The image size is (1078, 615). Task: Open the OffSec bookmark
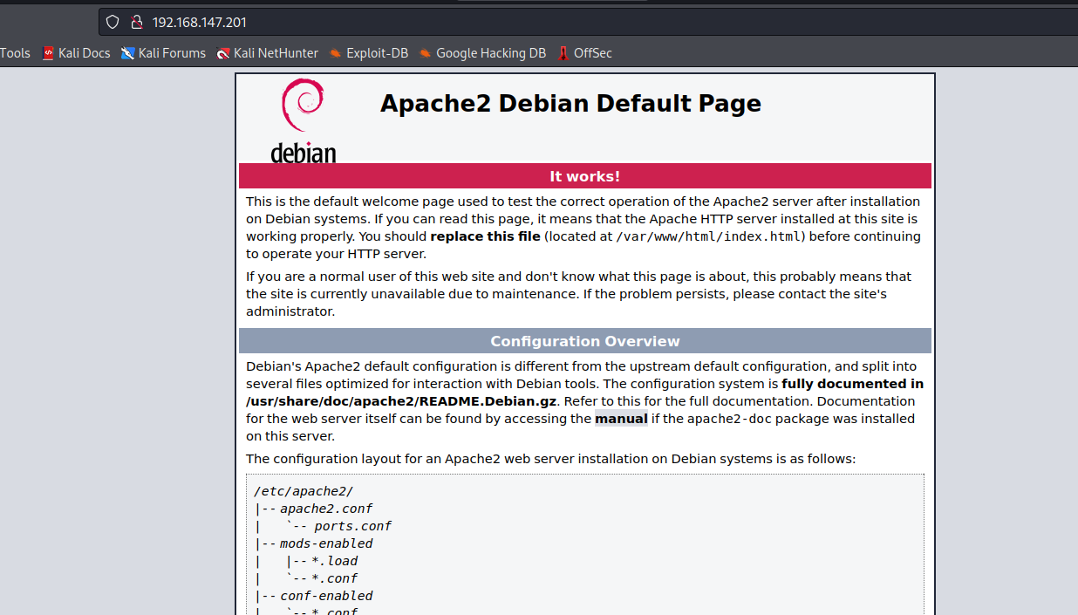[584, 53]
